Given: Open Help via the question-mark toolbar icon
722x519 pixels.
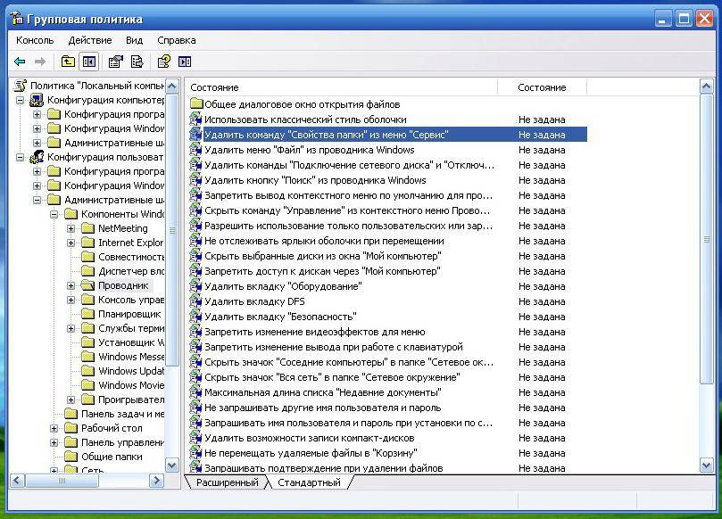Looking at the screenshot, I should 163,62.
